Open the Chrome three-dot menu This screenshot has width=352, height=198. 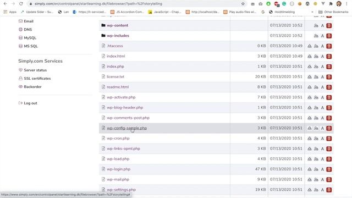tap(346, 4)
